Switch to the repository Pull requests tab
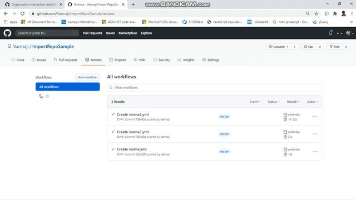Viewport: 356px width, 200px height. coord(66,60)
